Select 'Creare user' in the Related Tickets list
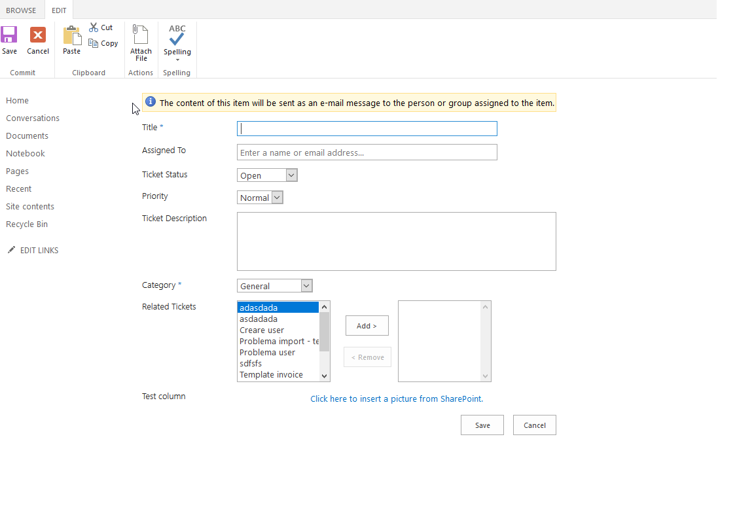Image resolution: width=754 pixels, height=530 pixels. [278, 330]
